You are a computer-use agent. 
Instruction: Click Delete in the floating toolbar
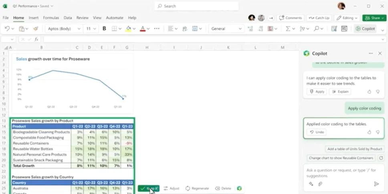point(223,188)
